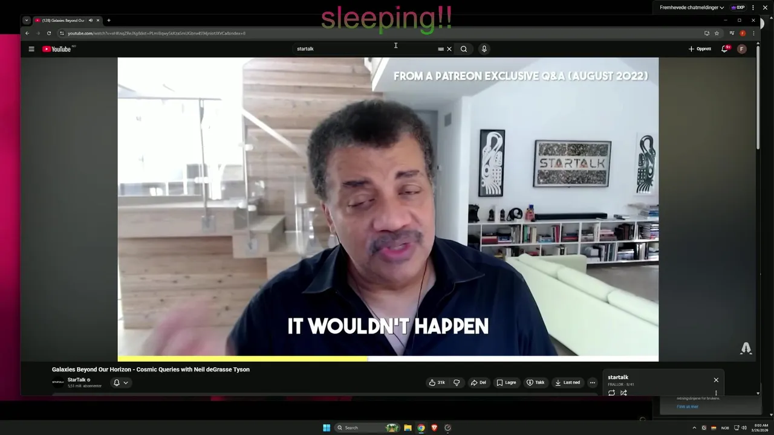Click the Opprett create button
Image resolution: width=774 pixels, height=435 pixels.
[700, 49]
